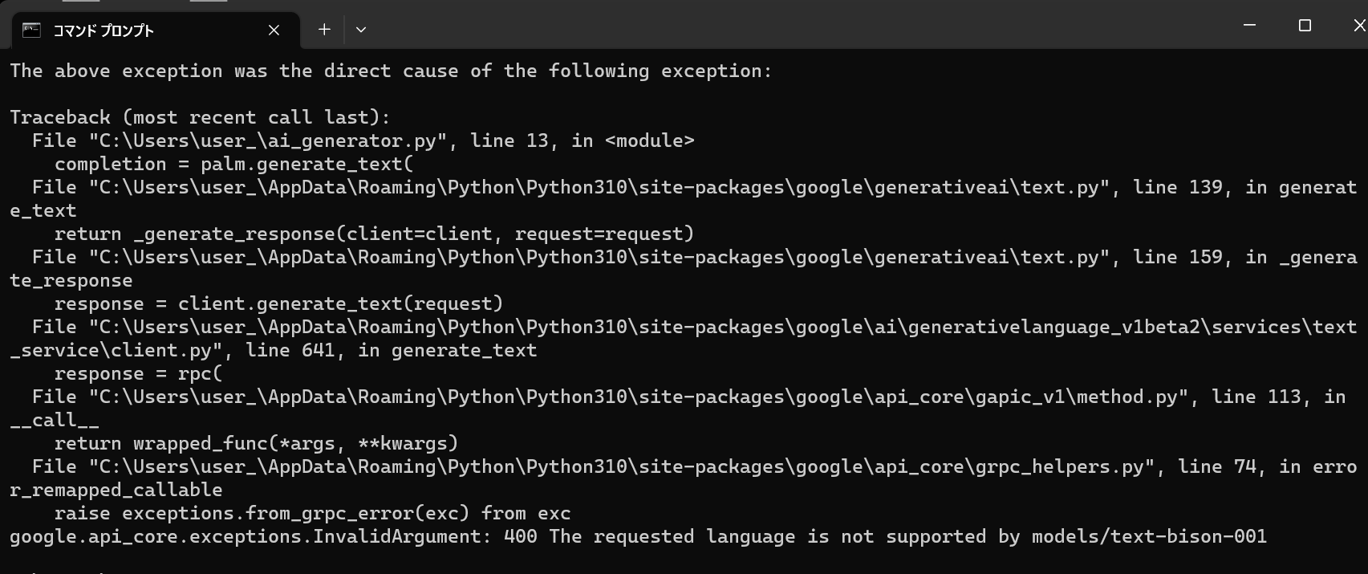The width and height of the screenshot is (1368, 574).
Task: Click the empty title bar area beside the tabs
Action: click(802, 26)
